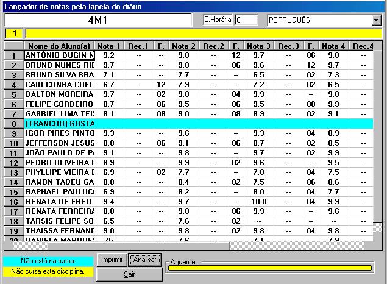Click the C.Horária input field
The height and width of the screenshot is (284, 387).
(246, 20)
